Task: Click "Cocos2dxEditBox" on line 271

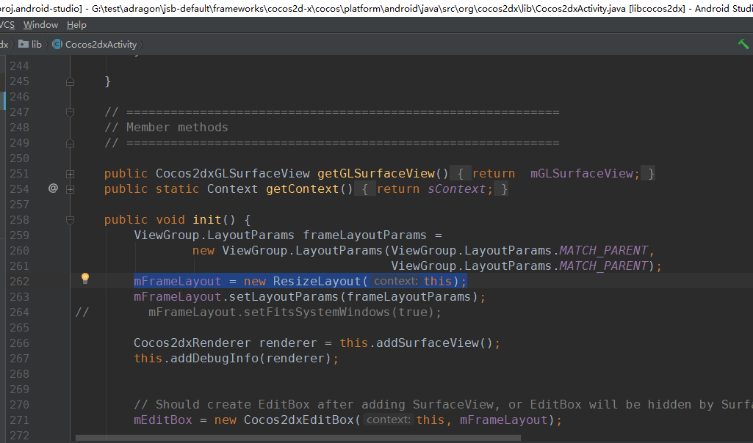Action: [x=299, y=420]
